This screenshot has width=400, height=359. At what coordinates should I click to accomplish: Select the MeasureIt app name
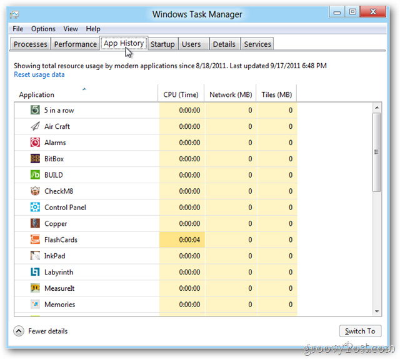coord(59,288)
